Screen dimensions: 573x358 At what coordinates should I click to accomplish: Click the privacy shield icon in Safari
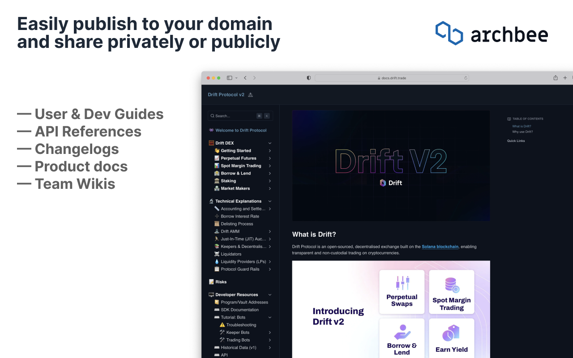pos(308,78)
